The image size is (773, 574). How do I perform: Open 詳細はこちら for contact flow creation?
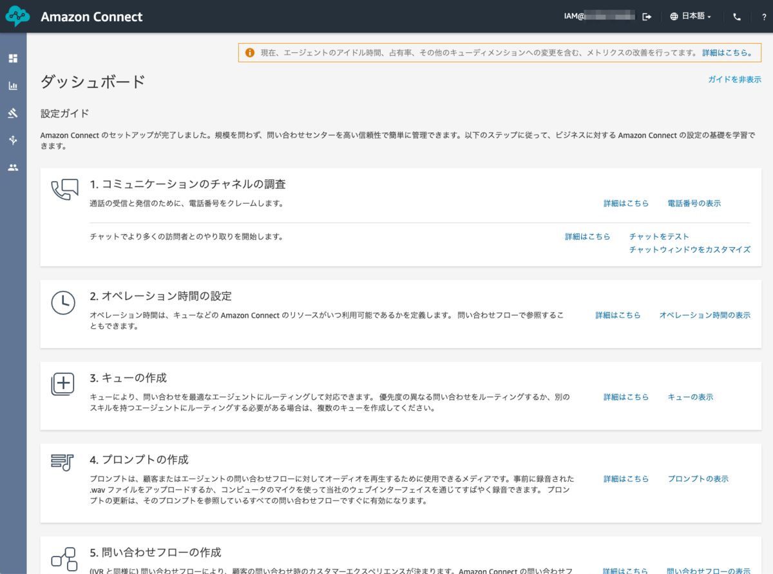(x=625, y=570)
